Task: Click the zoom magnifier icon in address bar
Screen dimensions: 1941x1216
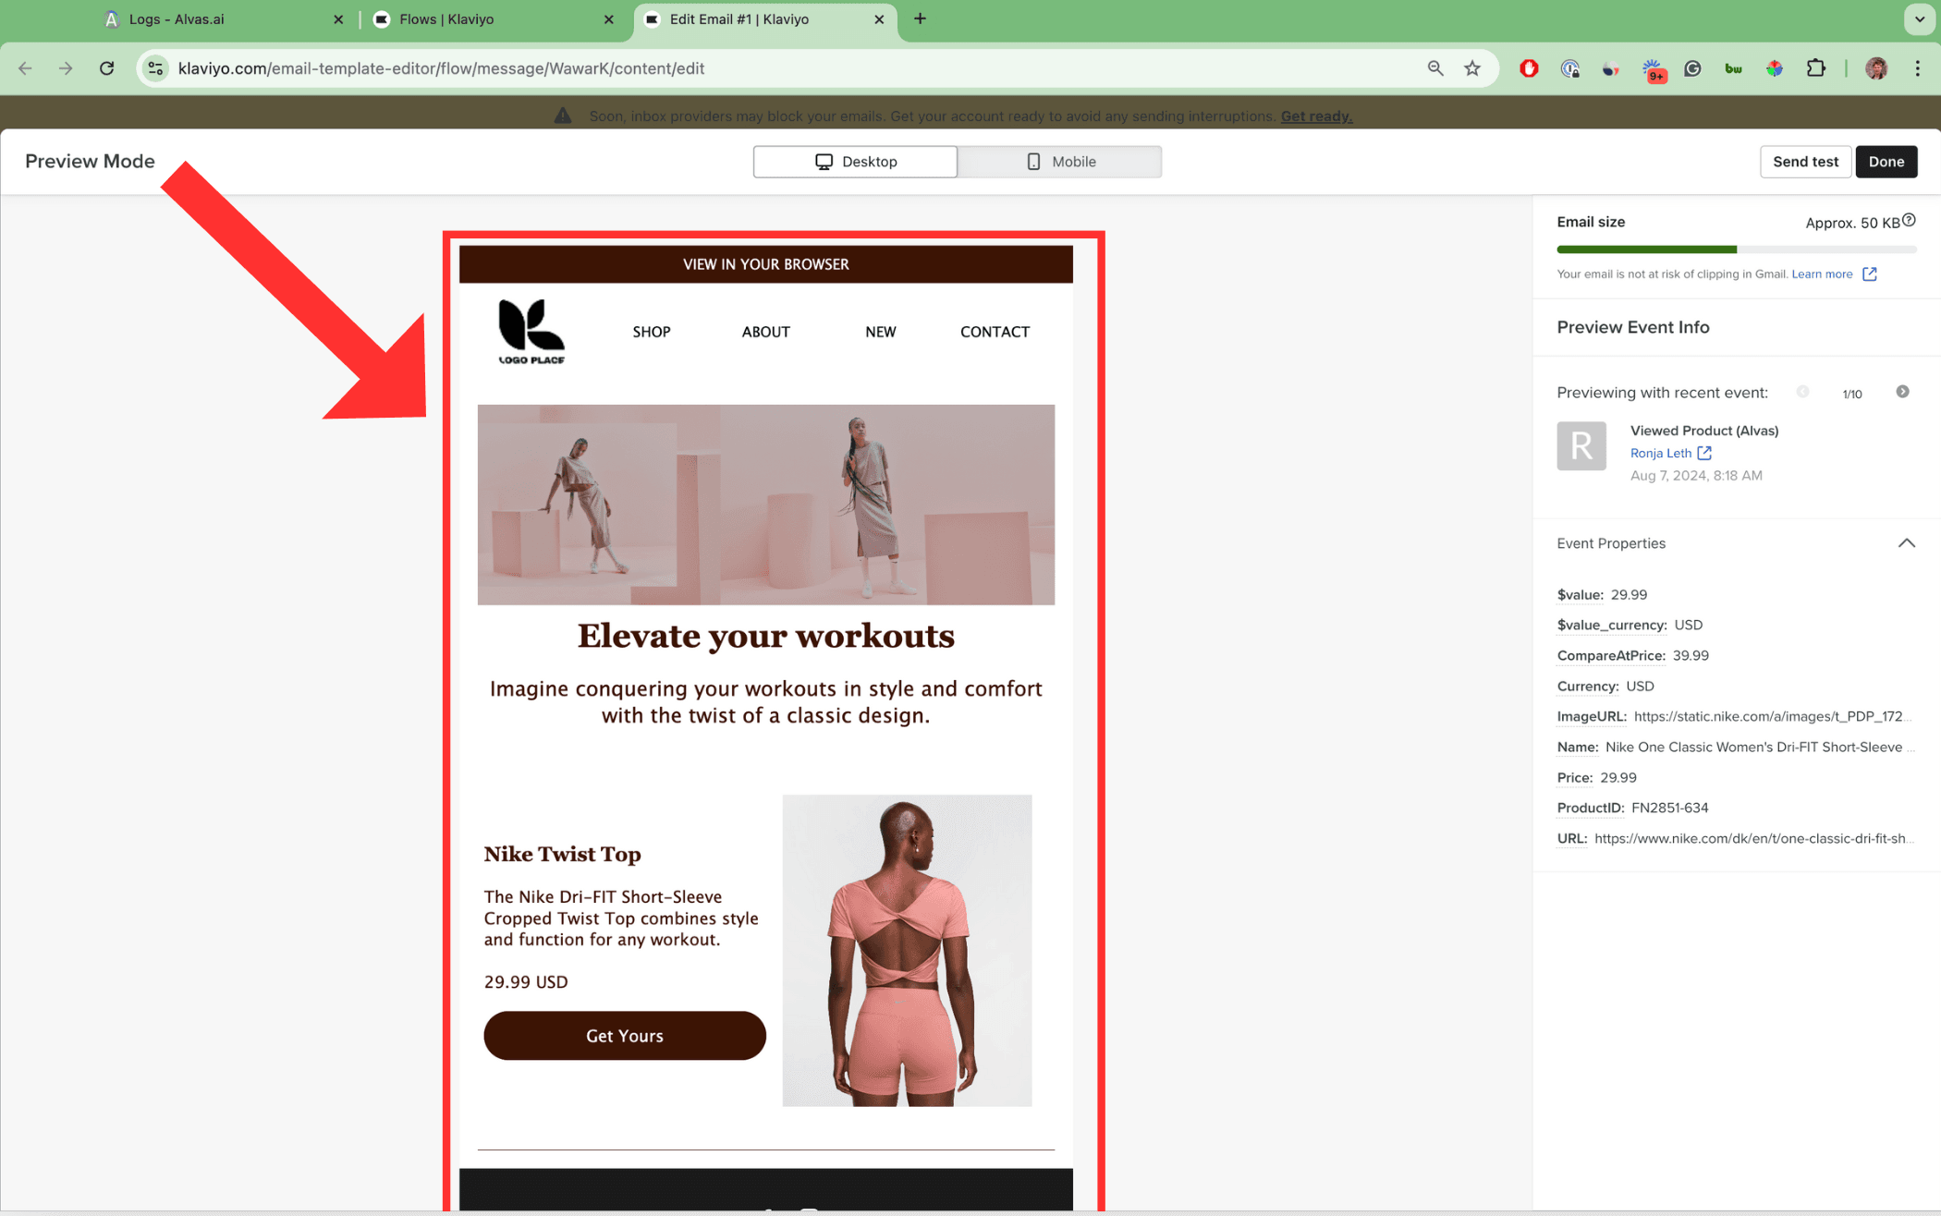Action: click(1435, 68)
